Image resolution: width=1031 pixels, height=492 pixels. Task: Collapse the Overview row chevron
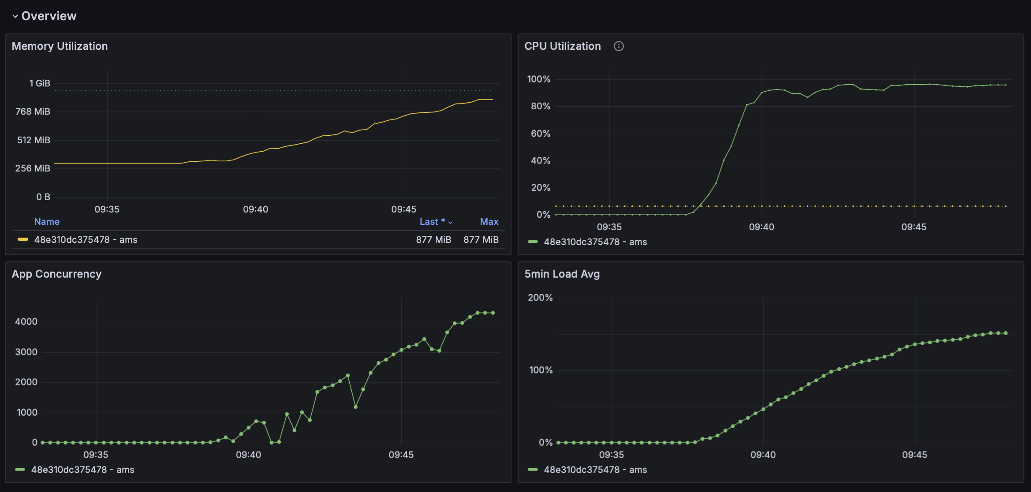[15, 16]
